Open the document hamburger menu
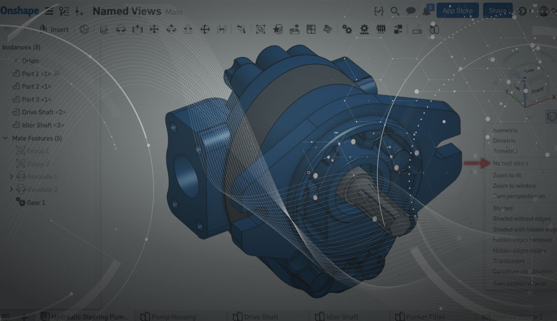 (49, 11)
